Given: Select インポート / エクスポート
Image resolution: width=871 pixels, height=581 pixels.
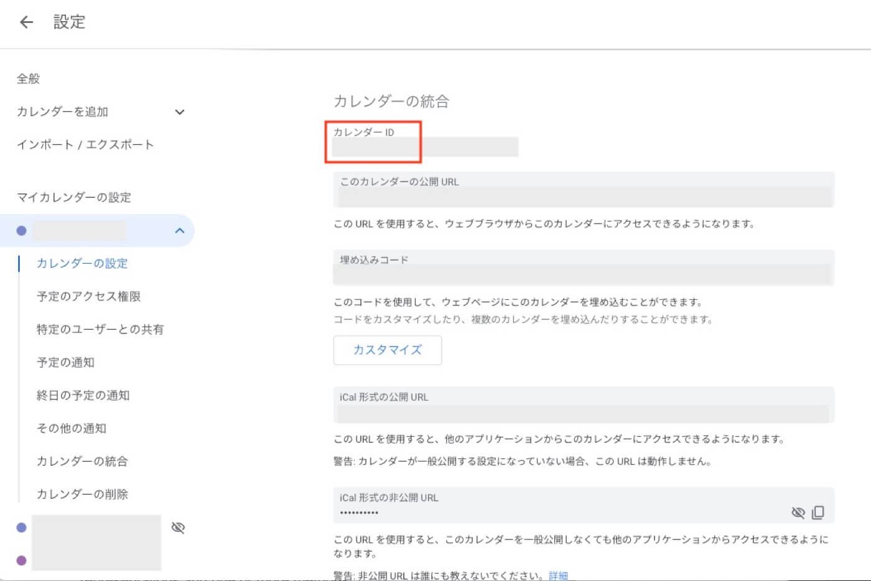Looking at the screenshot, I should click(x=85, y=144).
